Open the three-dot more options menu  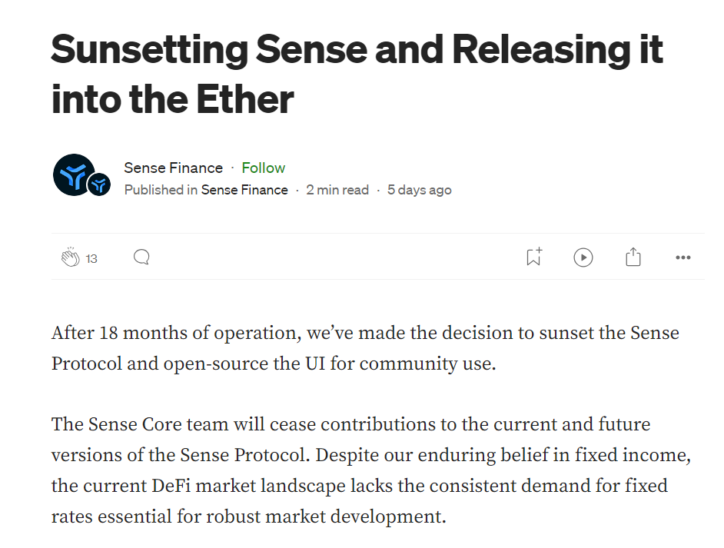tap(683, 257)
